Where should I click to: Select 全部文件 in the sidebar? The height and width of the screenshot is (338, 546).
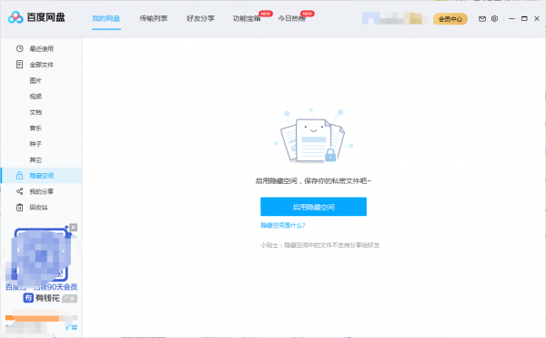(x=41, y=65)
